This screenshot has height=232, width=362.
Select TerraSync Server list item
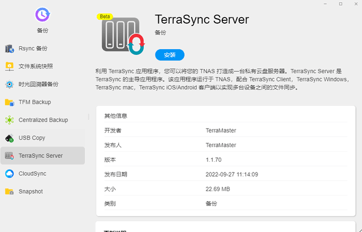(x=43, y=156)
